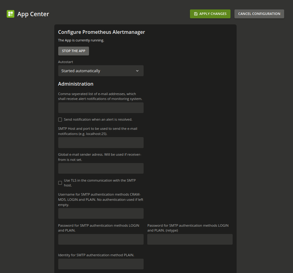Viewport: 293px width, 273px height.
Task: Open the Autostart dropdown
Action: coord(101,71)
